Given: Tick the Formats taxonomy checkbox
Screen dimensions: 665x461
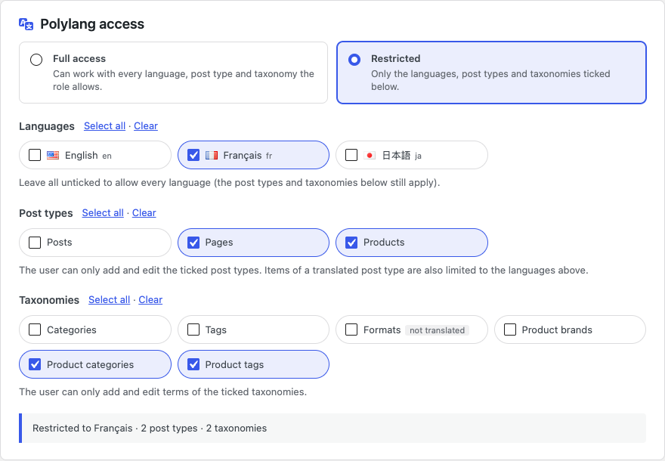Looking at the screenshot, I should point(351,330).
